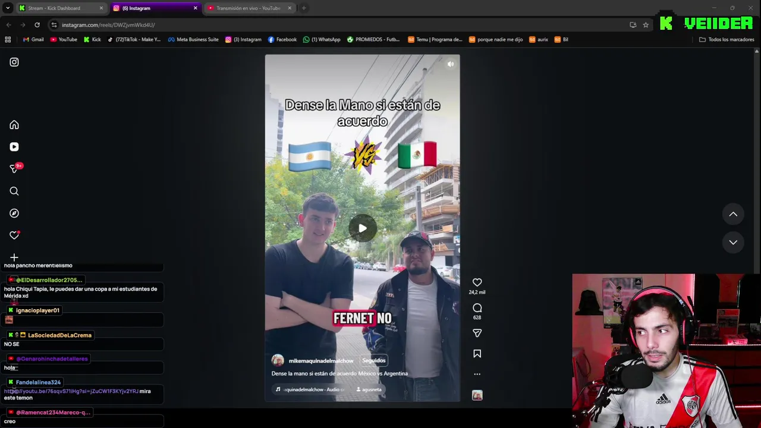Save the reel with bookmark icon
This screenshot has width=761, height=428.
pyautogui.click(x=477, y=354)
